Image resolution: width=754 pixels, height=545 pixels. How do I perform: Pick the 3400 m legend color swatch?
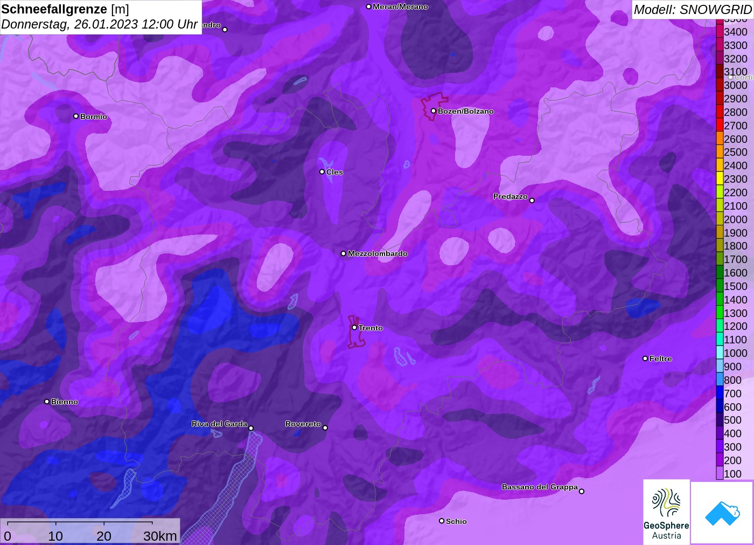pyautogui.click(x=720, y=31)
